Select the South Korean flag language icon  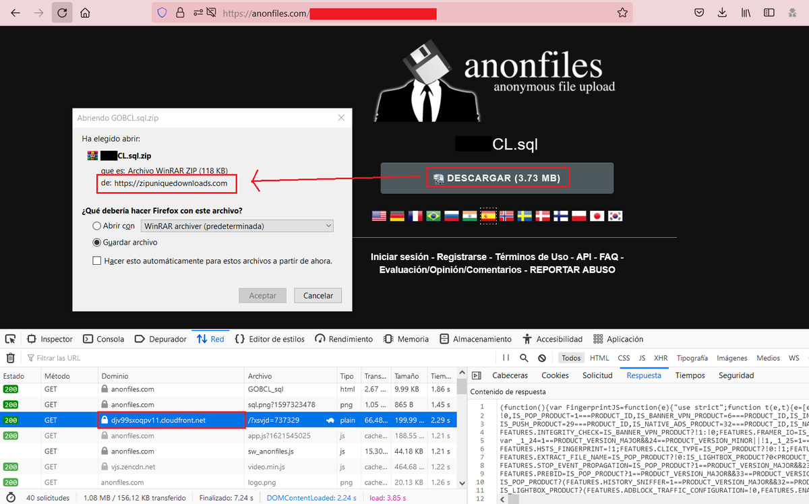pyautogui.click(x=615, y=216)
